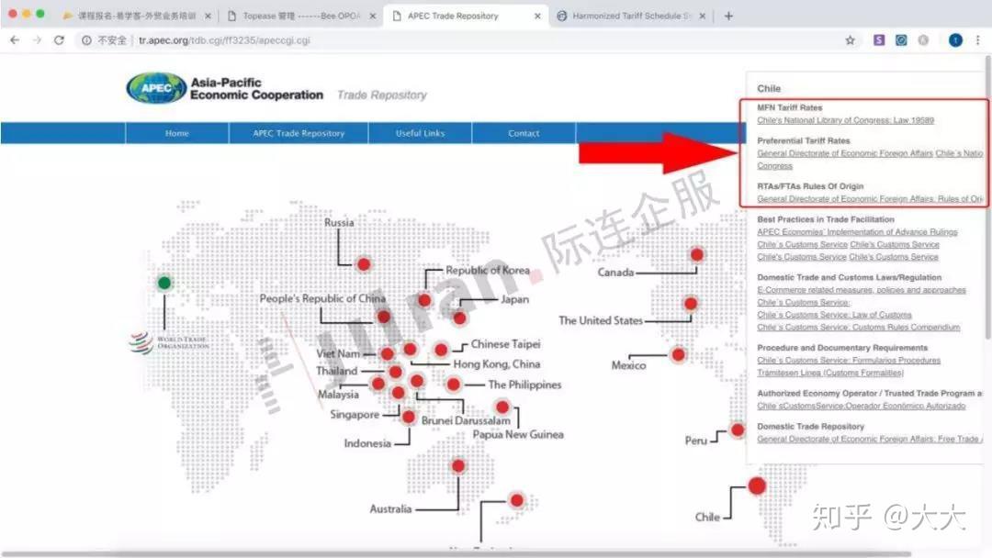Open Free Trade link under Domestic Trade Repository
This screenshot has width=992, height=558.
pyautogui.click(x=870, y=439)
